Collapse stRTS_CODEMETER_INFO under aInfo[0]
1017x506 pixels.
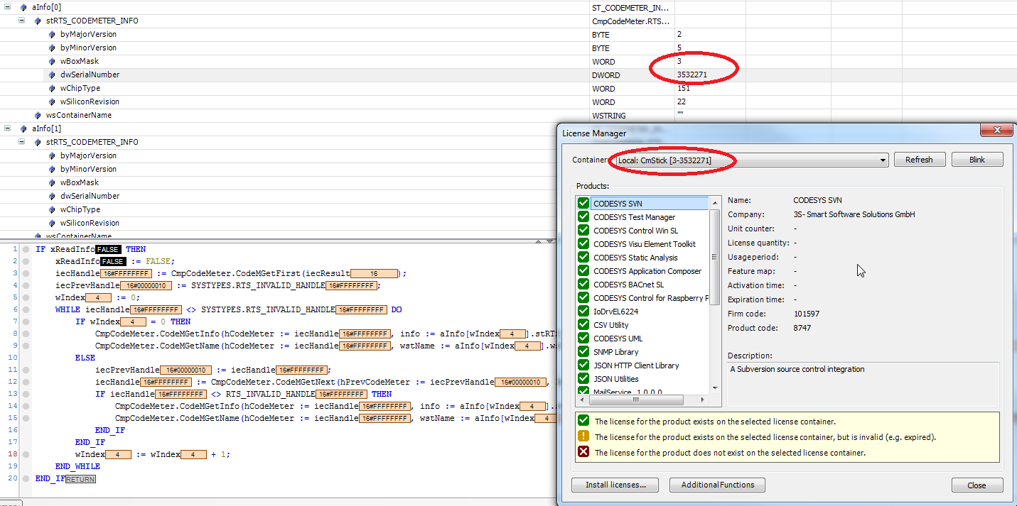pos(22,21)
